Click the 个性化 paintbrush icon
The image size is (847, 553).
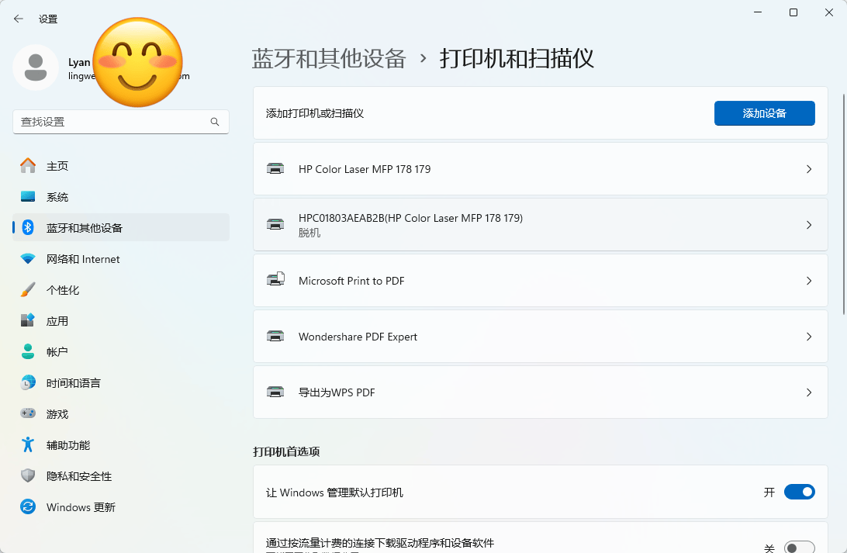tap(28, 290)
